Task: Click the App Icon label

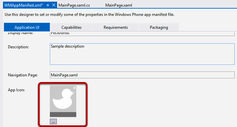Action: tap(16, 90)
